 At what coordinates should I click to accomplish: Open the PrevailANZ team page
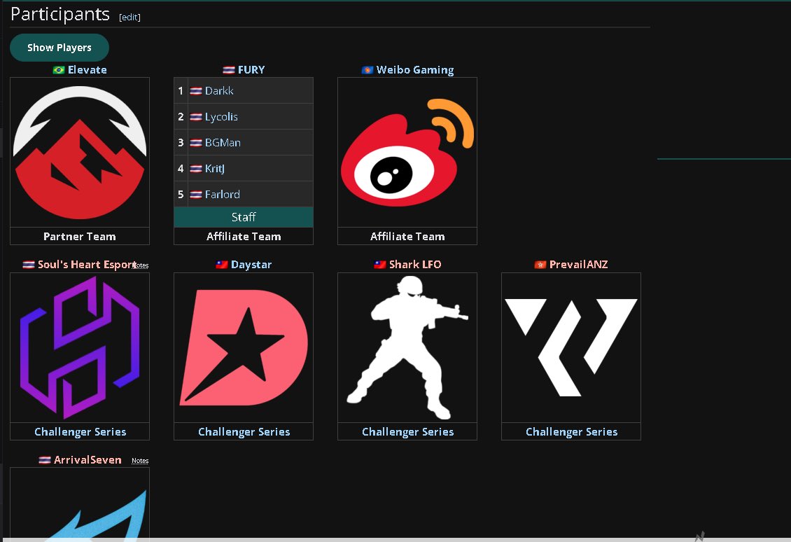tap(579, 265)
